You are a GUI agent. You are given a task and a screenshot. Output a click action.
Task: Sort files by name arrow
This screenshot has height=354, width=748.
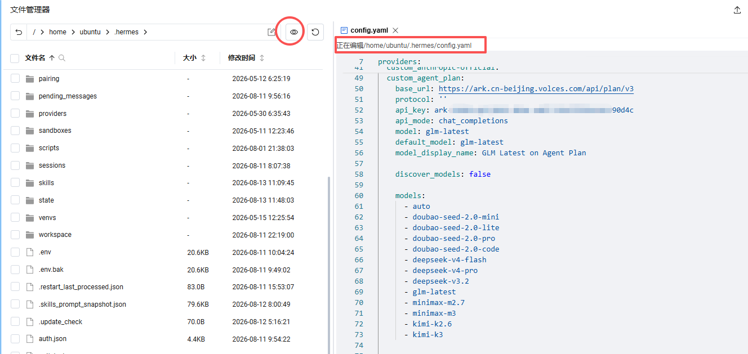coord(52,58)
